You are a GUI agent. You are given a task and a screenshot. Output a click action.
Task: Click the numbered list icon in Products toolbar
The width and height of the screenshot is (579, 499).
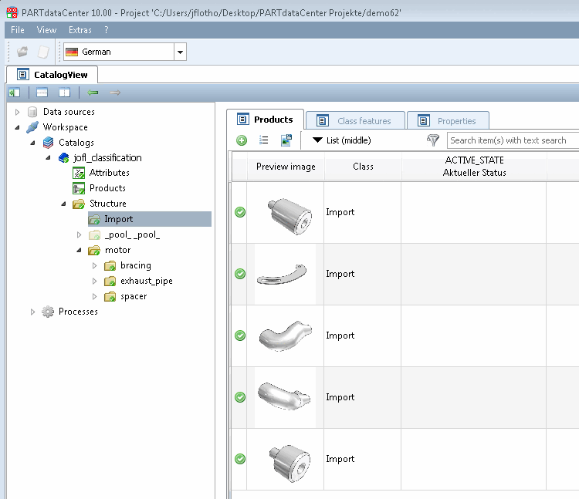pyautogui.click(x=263, y=140)
